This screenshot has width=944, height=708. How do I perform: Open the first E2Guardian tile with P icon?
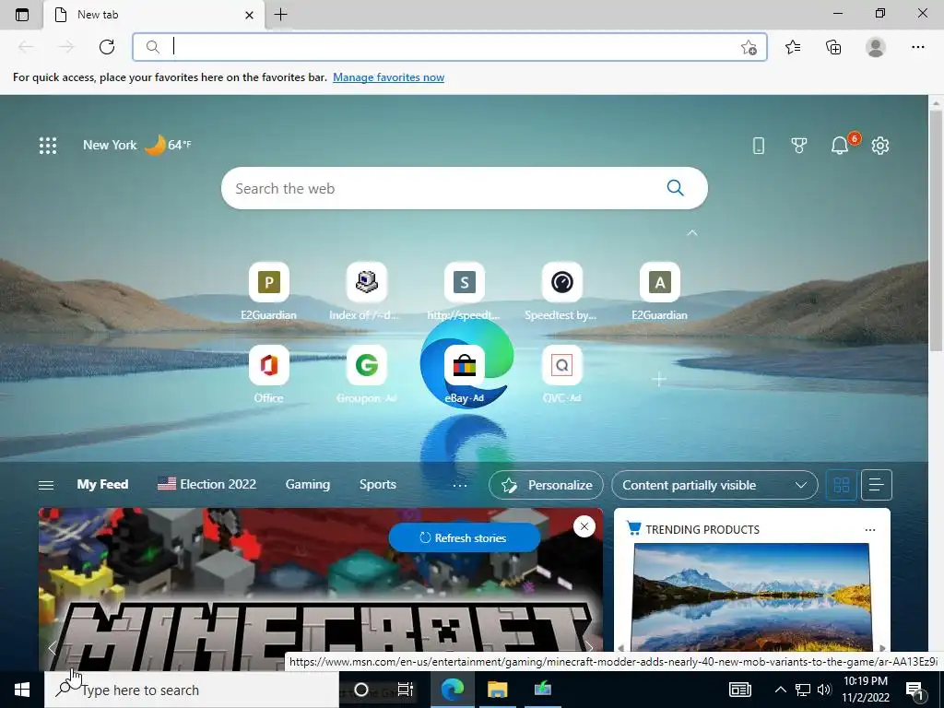coord(268,290)
